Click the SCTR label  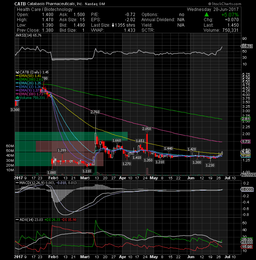coord(148,30)
